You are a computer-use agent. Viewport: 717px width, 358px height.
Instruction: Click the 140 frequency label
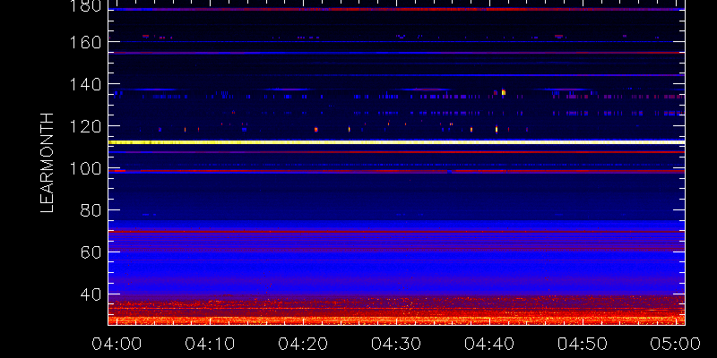coord(85,84)
